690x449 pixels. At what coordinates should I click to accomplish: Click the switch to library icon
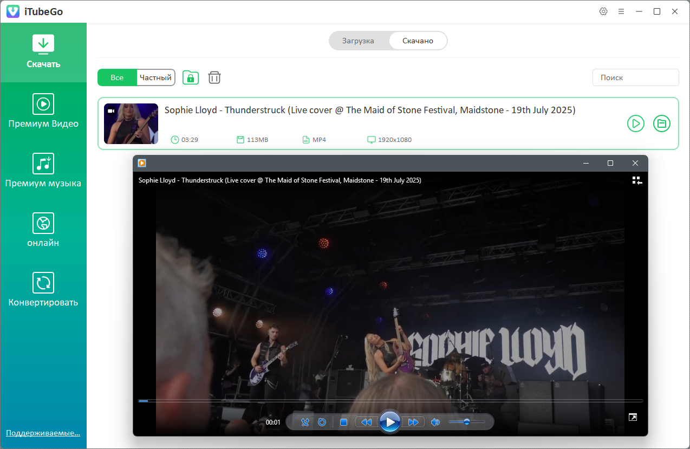point(637,180)
